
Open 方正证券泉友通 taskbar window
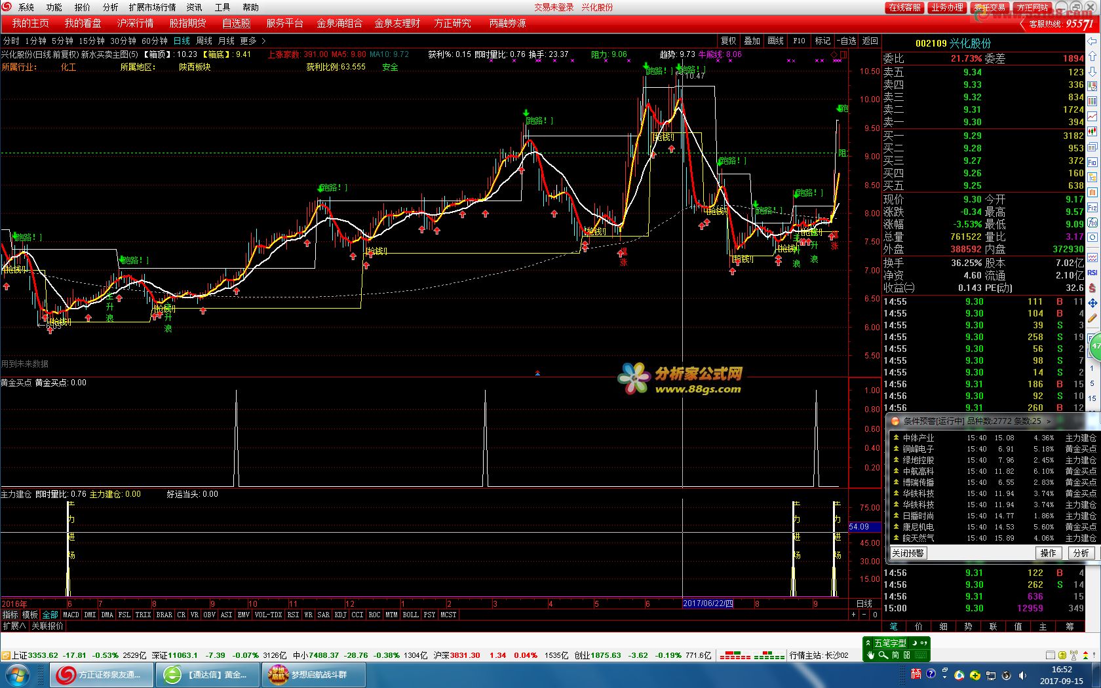pyautogui.click(x=102, y=674)
